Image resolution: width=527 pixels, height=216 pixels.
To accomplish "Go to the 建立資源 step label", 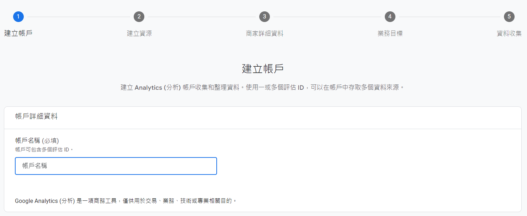I will pos(139,34).
